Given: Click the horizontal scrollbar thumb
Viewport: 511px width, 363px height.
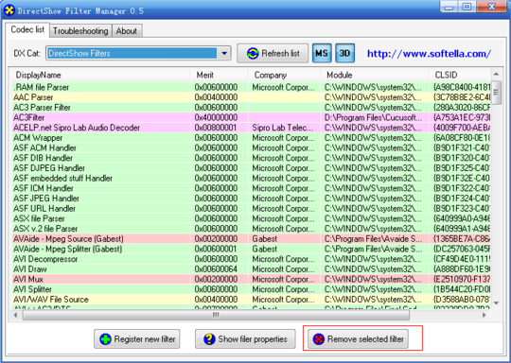Looking at the screenshot, I should [216, 315].
